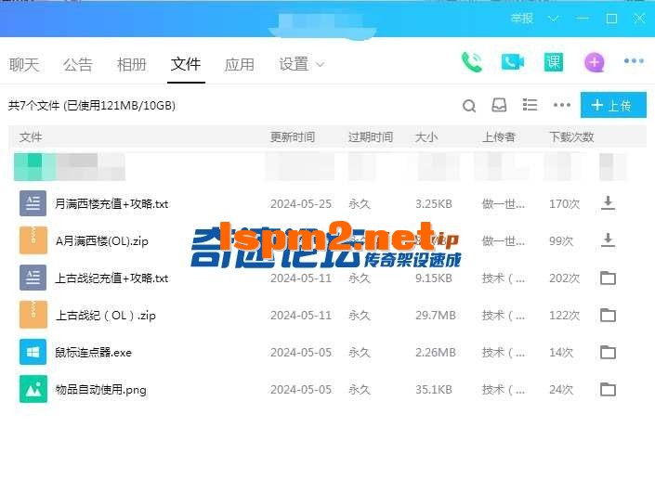
Task: Select the 物品自动使用.png file
Action: click(x=100, y=390)
